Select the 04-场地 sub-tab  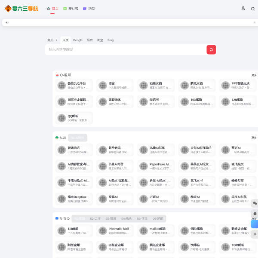126,219
